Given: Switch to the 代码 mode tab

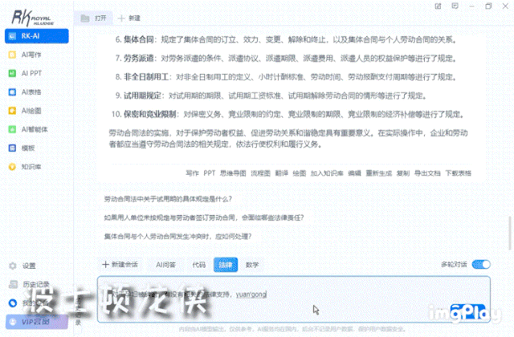Looking at the screenshot, I should [x=198, y=265].
